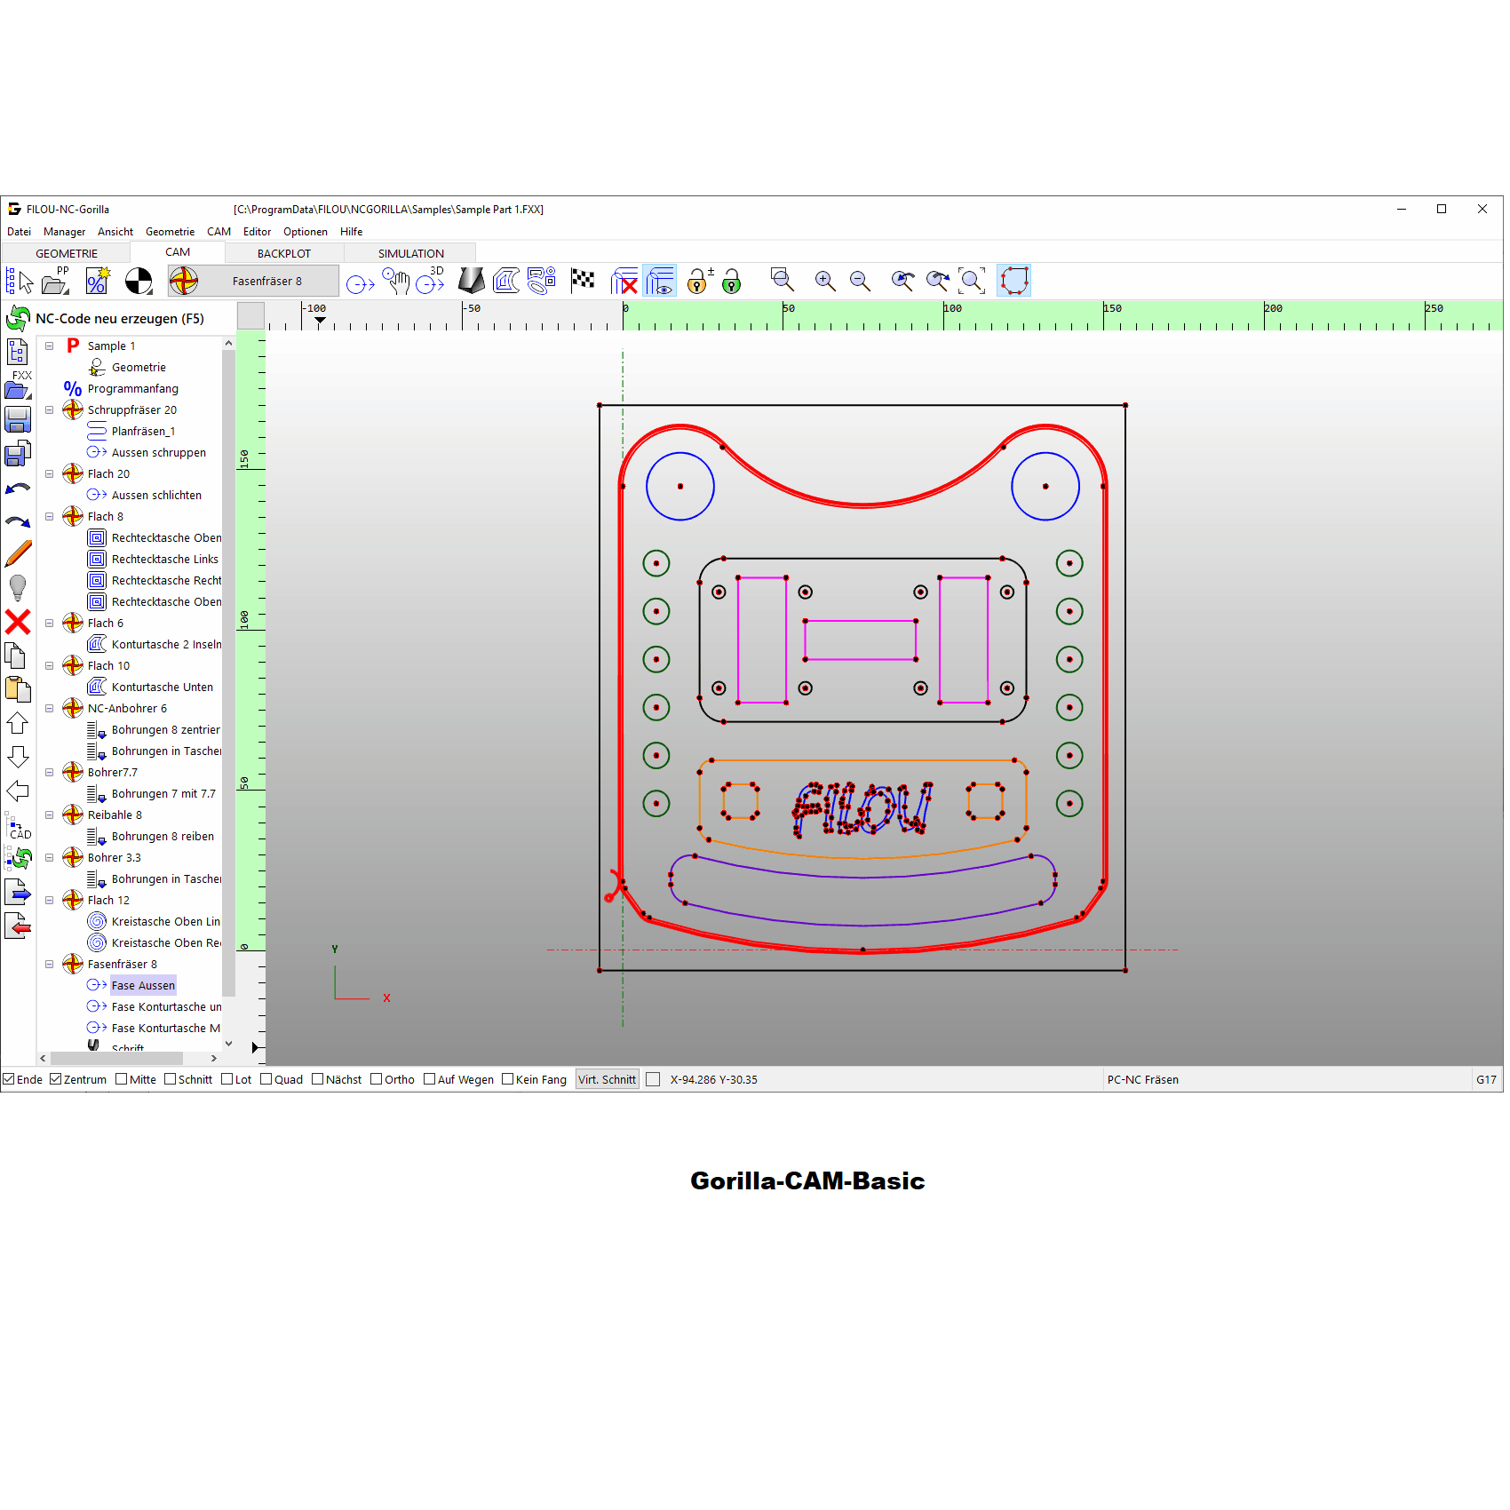Open the Geometrie menu

coord(170,232)
